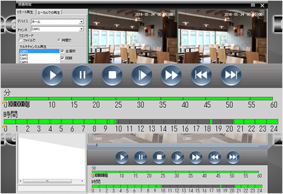
Task: Enable the 全選択 checkbox
Action: coord(62,51)
